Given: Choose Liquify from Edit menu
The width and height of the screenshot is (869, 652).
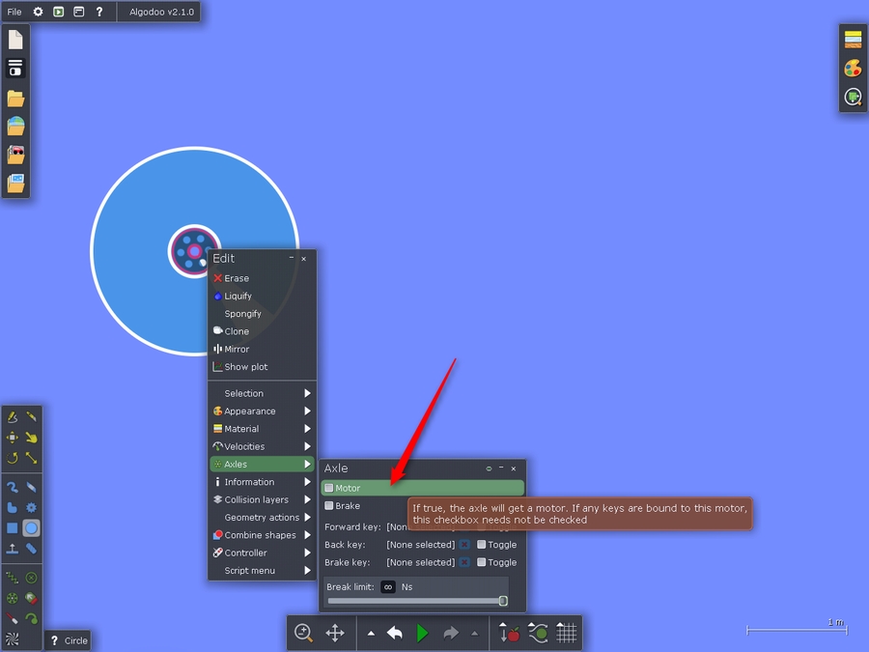Looking at the screenshot, I should pyautogui.click(x=238, y=297).
